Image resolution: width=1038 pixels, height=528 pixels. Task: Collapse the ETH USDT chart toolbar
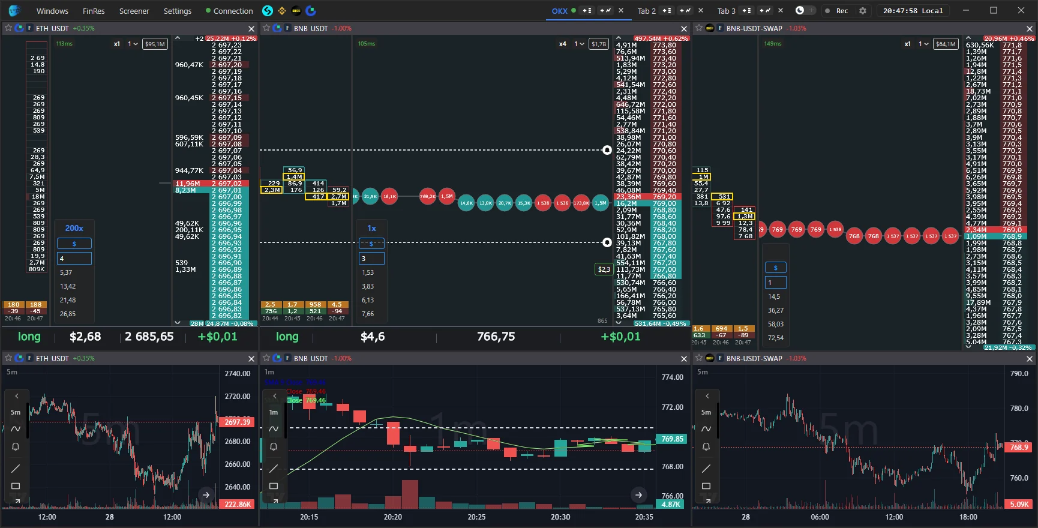pos(16,396)
